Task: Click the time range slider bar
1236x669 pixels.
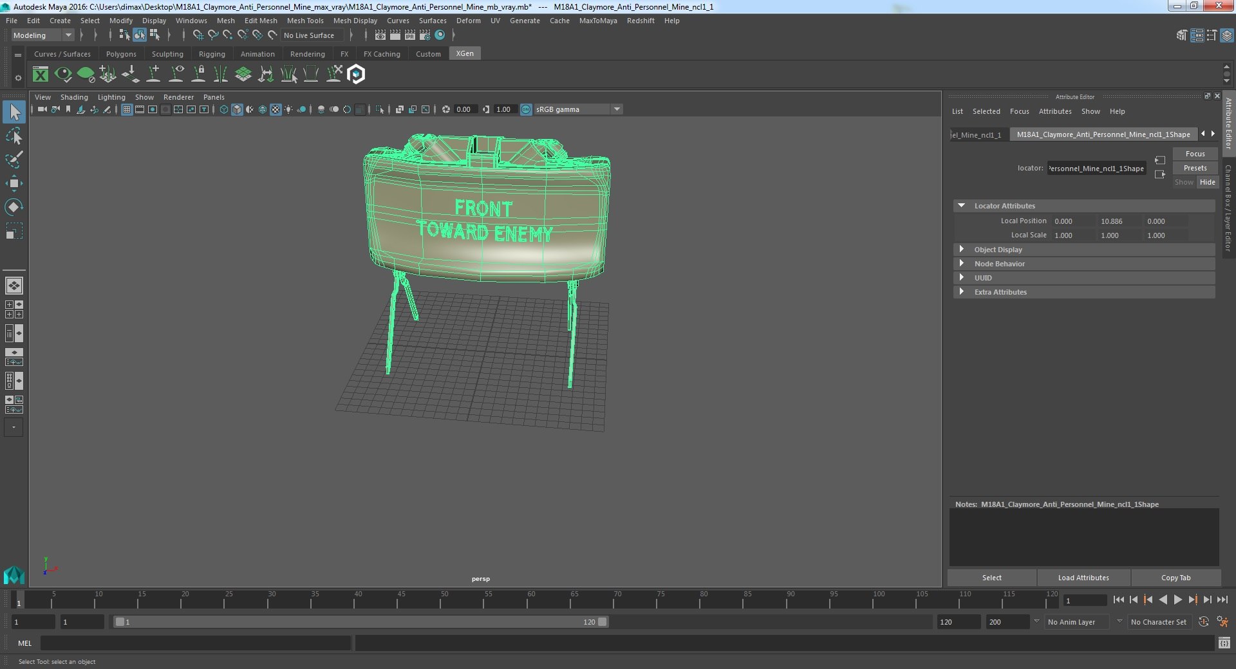Action: coord(360,622)
